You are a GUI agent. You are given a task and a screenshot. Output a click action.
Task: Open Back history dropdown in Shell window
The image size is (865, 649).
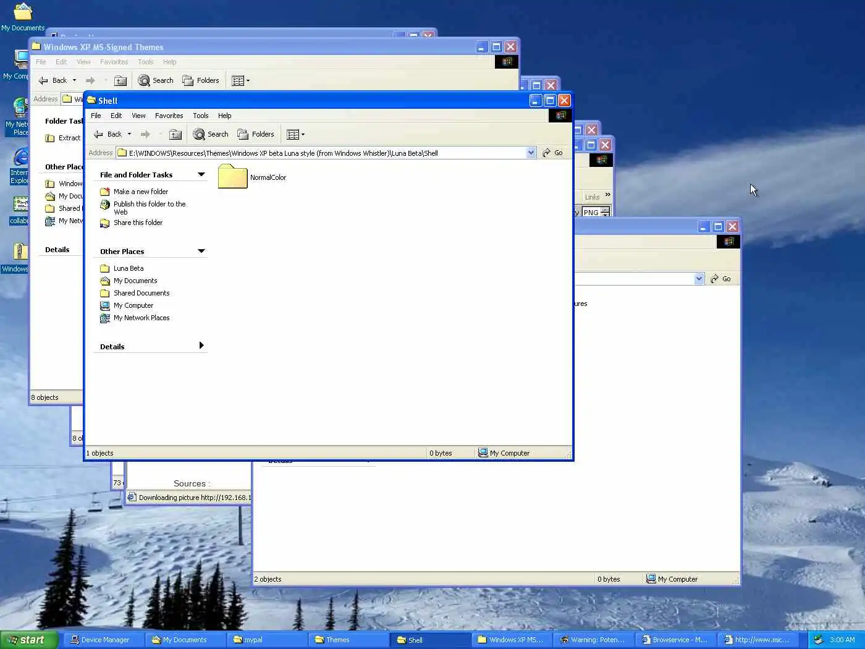click(129, 134)
